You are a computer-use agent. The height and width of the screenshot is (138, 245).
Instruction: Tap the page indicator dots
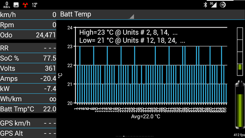pos(134,136)
